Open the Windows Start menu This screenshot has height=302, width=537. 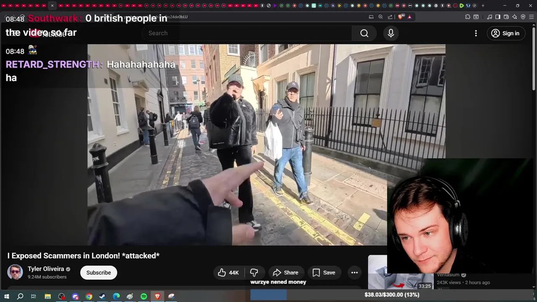6,297
